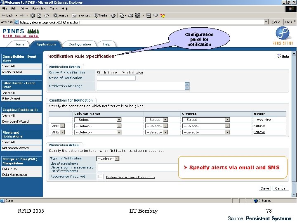This screenshot has width=297, height=223.
Task: Click Remove link in last condition row
Action: click(x=259, y=132)
